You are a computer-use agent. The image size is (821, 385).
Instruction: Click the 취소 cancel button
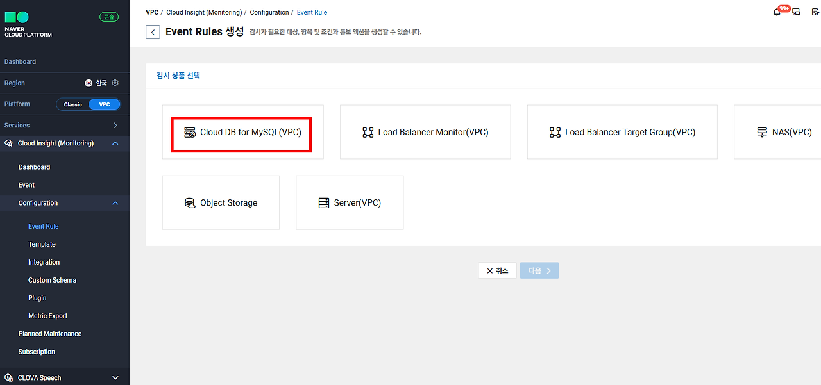pyautogui.click(x=498, y=271)
